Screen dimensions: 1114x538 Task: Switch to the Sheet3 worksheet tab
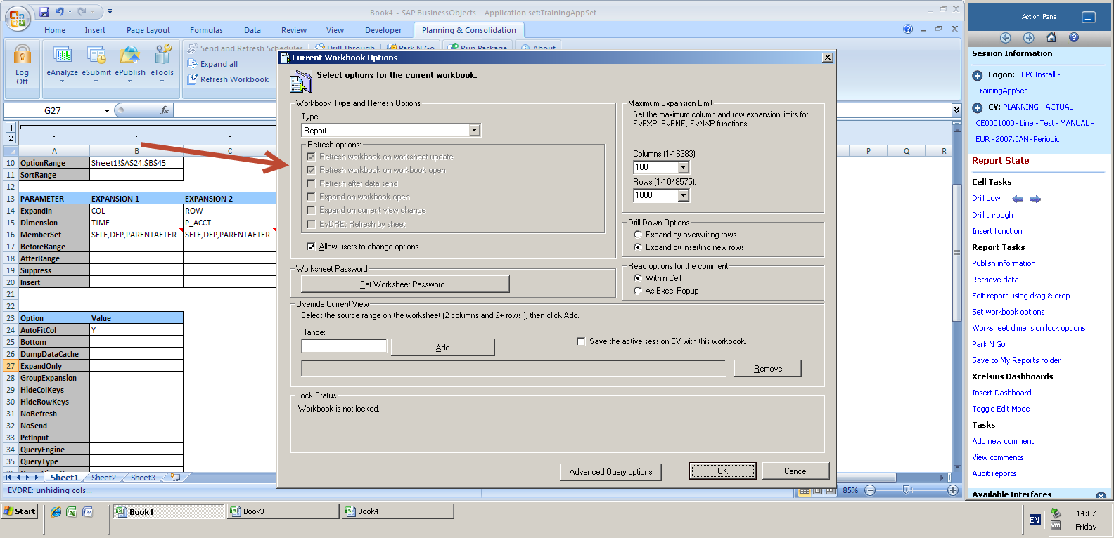point(143,478)
